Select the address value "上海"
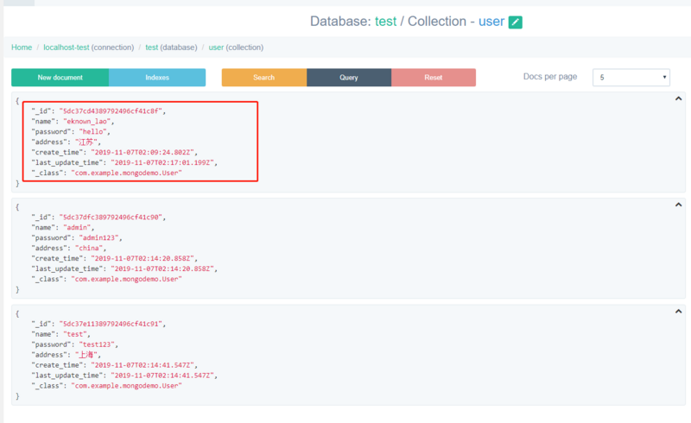This screenshot has height=423, width=691. (86, 355)
